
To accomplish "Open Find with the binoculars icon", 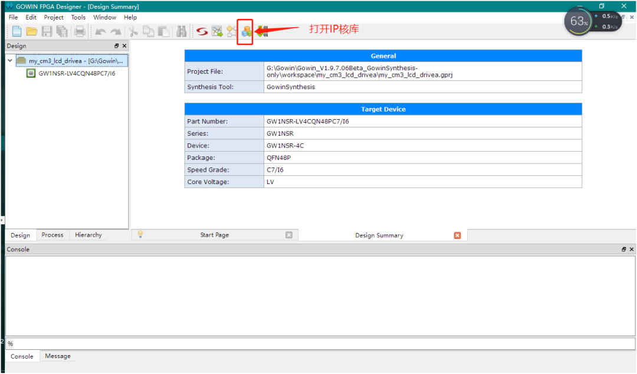I will click(181, 31).
